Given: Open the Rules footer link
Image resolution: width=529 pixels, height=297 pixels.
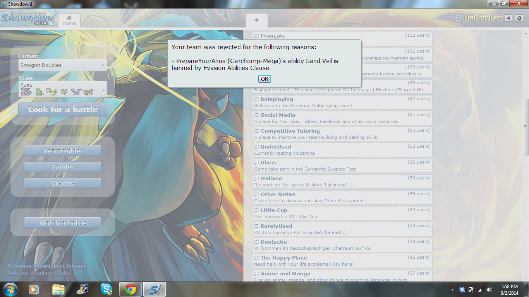Looking at the screenshot, I should click(64, 273).
